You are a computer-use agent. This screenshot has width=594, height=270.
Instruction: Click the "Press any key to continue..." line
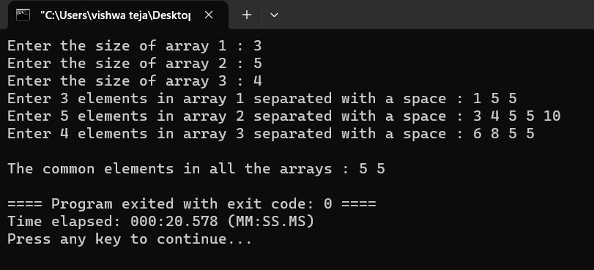[x=130, y=239]
